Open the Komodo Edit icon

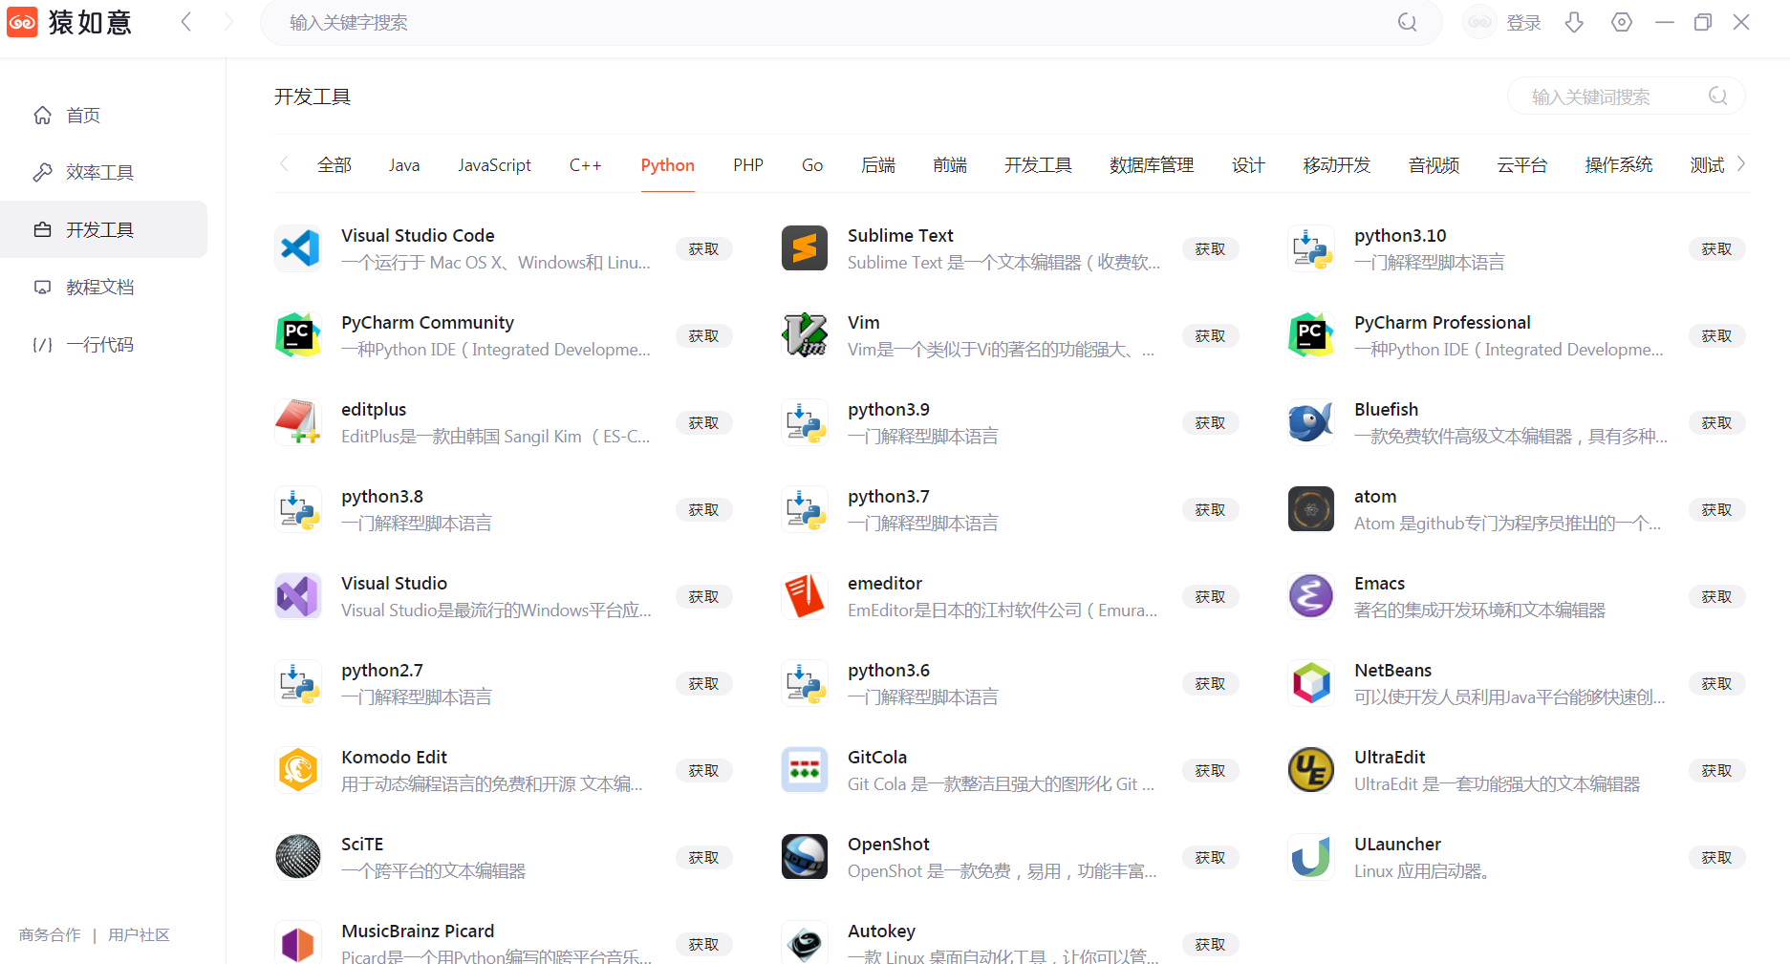298,770
